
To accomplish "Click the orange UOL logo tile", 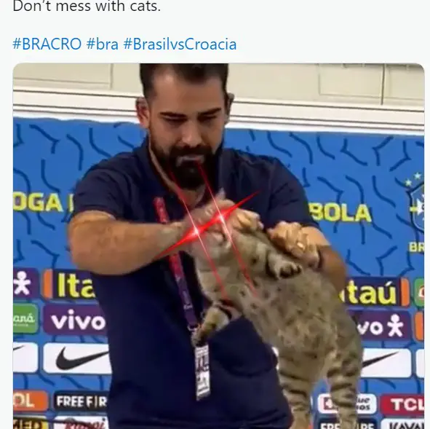I will point(29,401).
